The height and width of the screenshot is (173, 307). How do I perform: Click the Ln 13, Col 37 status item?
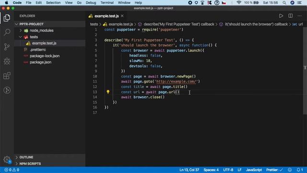coord(189,170)
